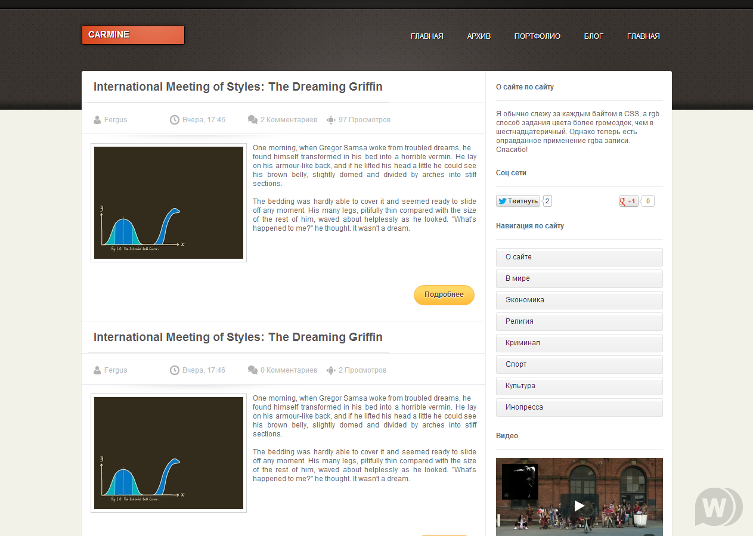Click the clock icon in the 97-views post
This screenshot has width=753, height=536.
pos(175,120)
